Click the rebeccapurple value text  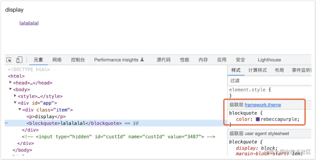tap(279, 119)
